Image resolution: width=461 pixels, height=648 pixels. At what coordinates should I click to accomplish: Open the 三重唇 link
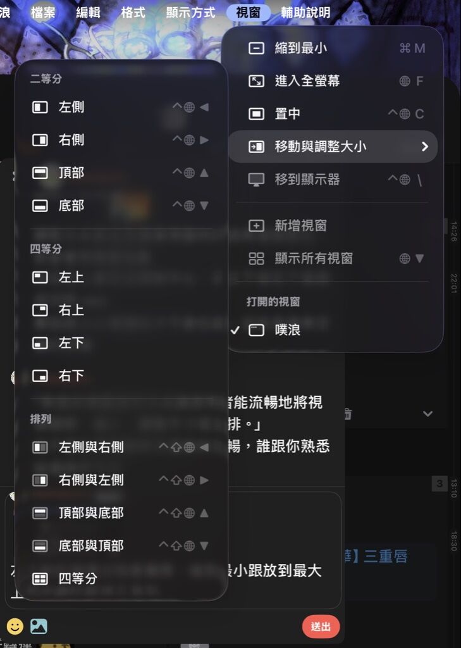[x=385, y=556]
